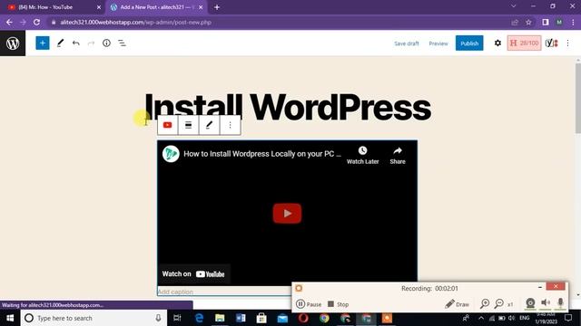The image size is (581, 326).
Task: Open the Chrome profile avatar
Action: [559, 22]
